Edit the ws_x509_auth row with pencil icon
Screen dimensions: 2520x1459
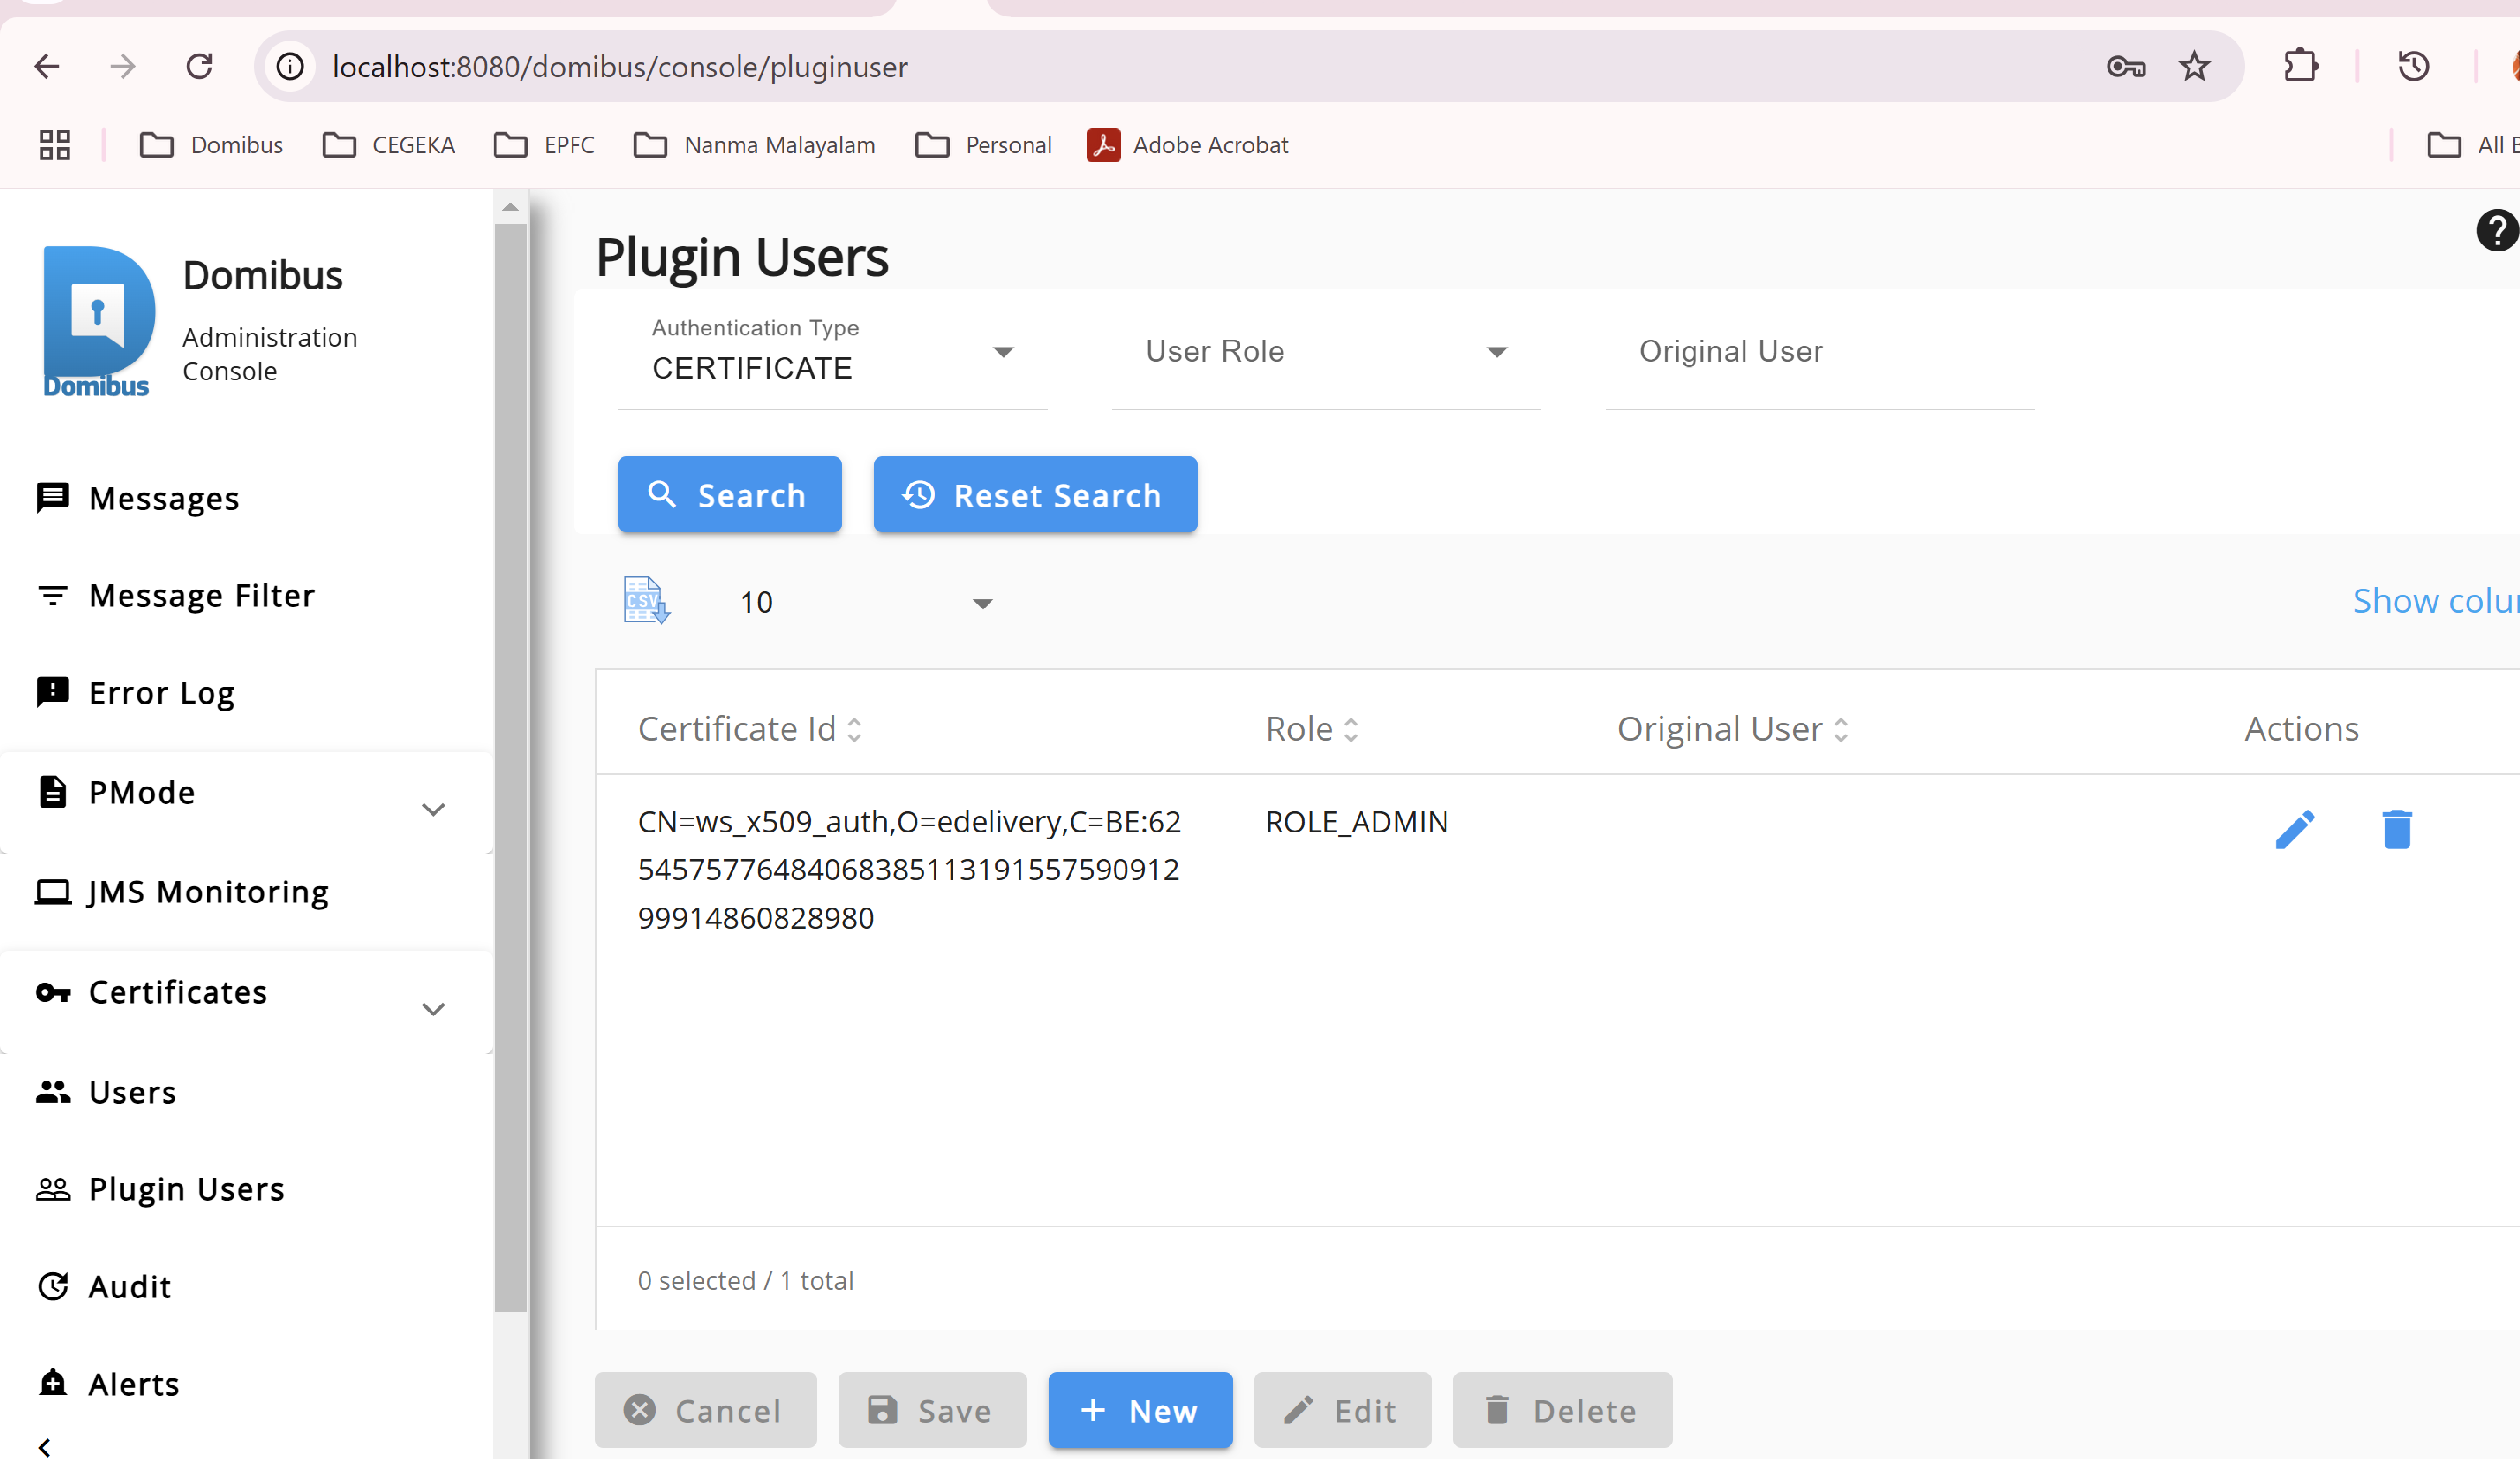point(2295,829)
